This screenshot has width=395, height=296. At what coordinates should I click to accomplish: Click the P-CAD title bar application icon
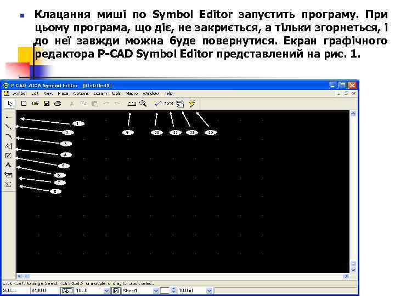pyautogui.click(x=5, y=86)
